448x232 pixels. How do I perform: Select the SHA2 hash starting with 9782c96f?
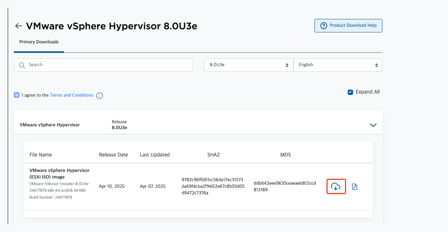point(213,186)
